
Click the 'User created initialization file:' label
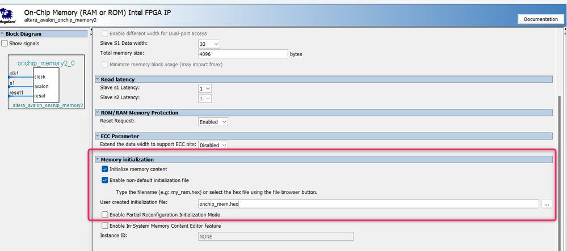pos(134,202)
